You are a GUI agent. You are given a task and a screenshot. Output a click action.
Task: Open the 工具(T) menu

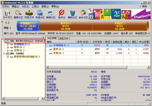pyautogui.click(x=35, y=7)
